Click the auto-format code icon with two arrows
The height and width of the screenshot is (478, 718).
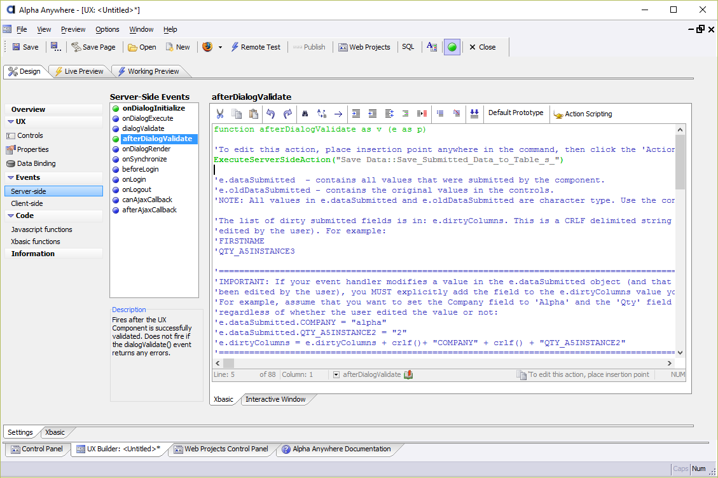[x=389, y=114]
